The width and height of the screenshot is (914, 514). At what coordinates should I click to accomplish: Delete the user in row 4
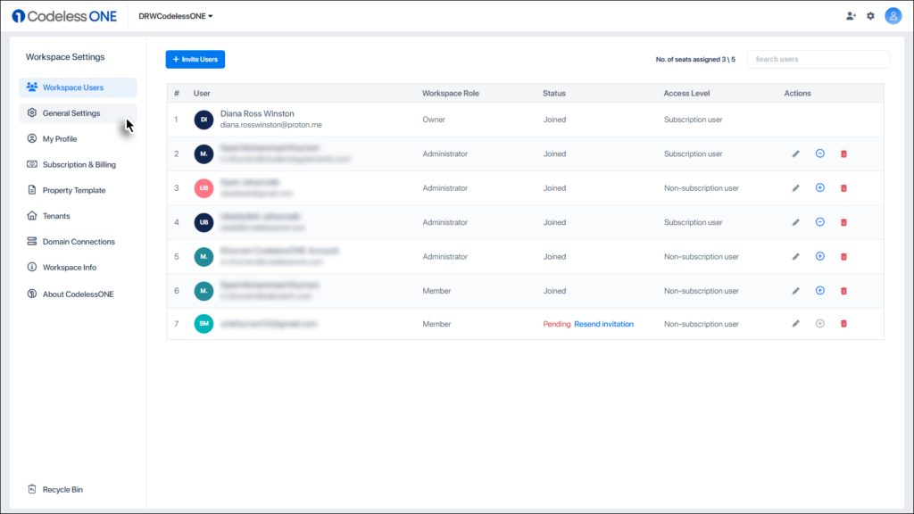tap(843, 222)
